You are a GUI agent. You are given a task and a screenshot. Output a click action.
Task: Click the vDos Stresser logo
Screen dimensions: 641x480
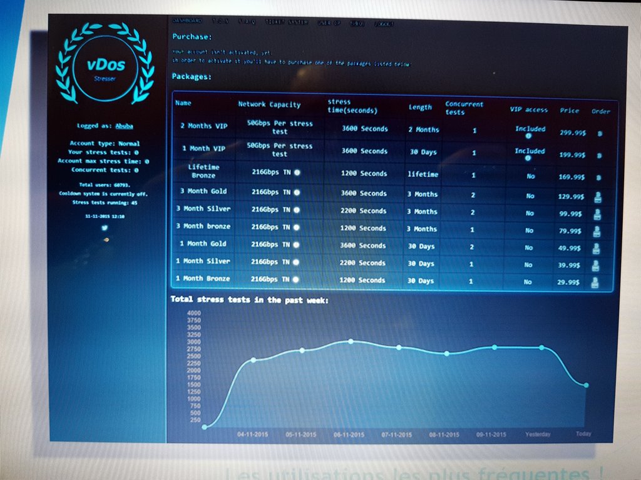[x=105, y=62]
